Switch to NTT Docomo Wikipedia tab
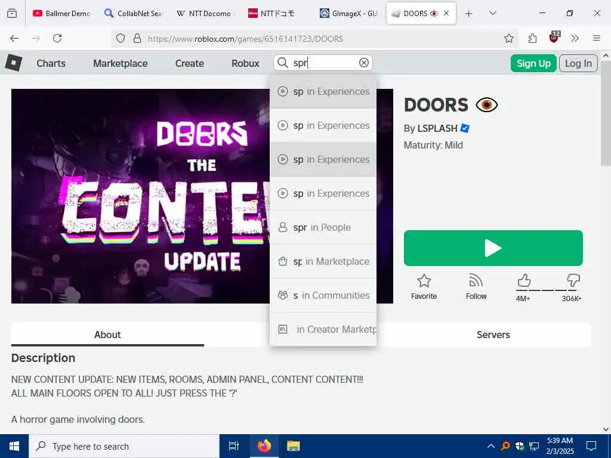The image size is (611, 458). (205, 13)
